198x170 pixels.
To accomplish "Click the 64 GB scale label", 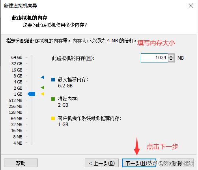I will click(x=17, y=57).
